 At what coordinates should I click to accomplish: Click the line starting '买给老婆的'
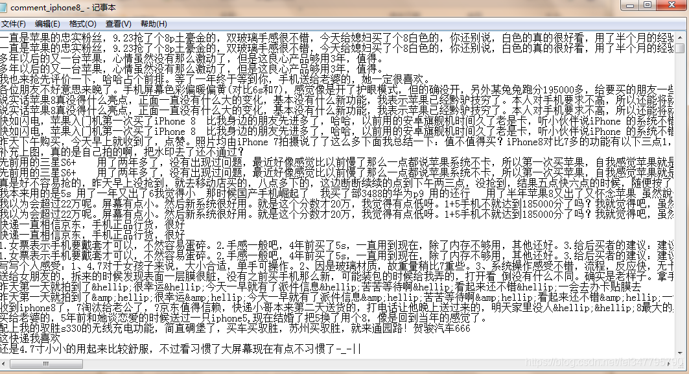click(244, 318)
